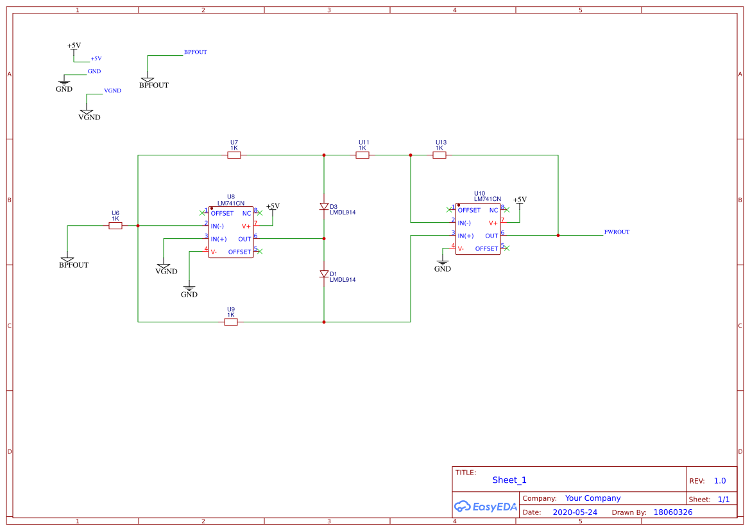Select resistor U13 1K
Viewport: 750px width, 531px height.
438,155
